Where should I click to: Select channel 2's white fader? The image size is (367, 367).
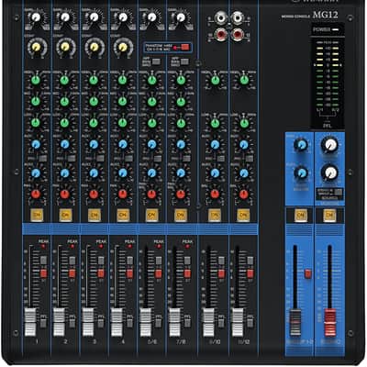pyautogui.click(x=59, y=322)
